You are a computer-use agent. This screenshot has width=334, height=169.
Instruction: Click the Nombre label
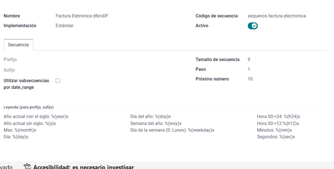[x=12, y=16]
